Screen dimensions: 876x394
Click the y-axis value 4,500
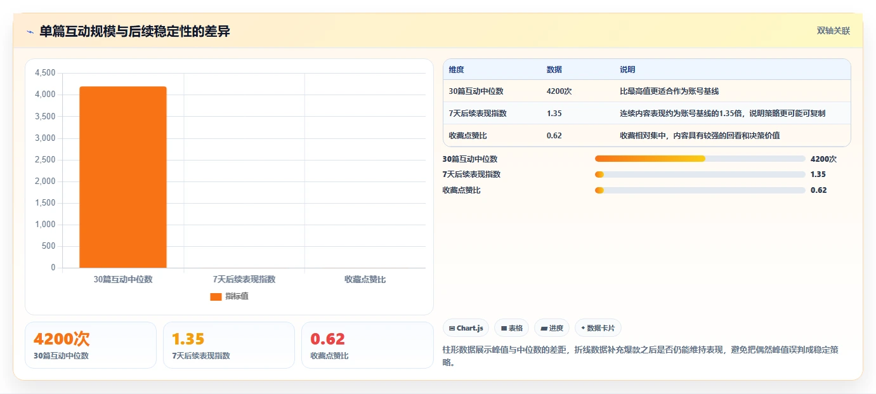click(x=45, y=73)
